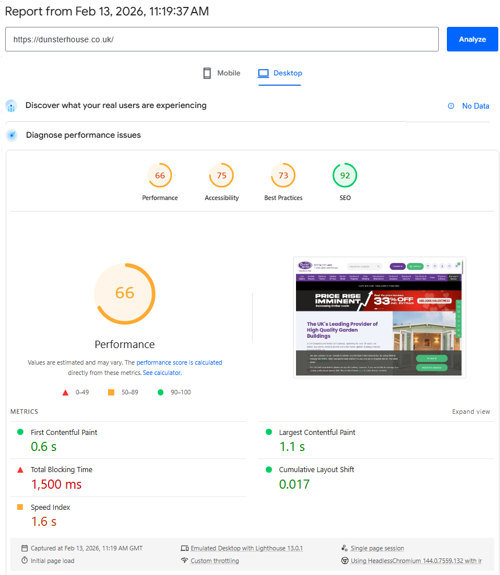The height and width of the screenshot is (575, 500).
Task: Click the website screenshot thumbnail
Action: (x=379, y=317)
